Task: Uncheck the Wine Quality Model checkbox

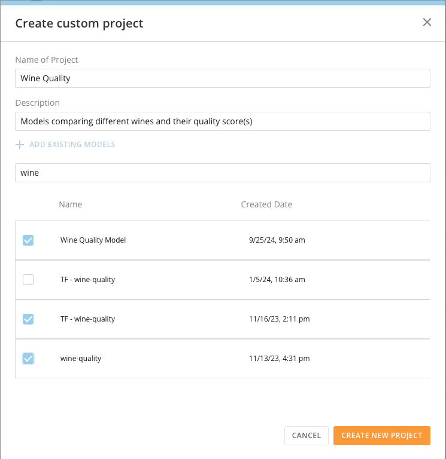Action: point(28,240)
